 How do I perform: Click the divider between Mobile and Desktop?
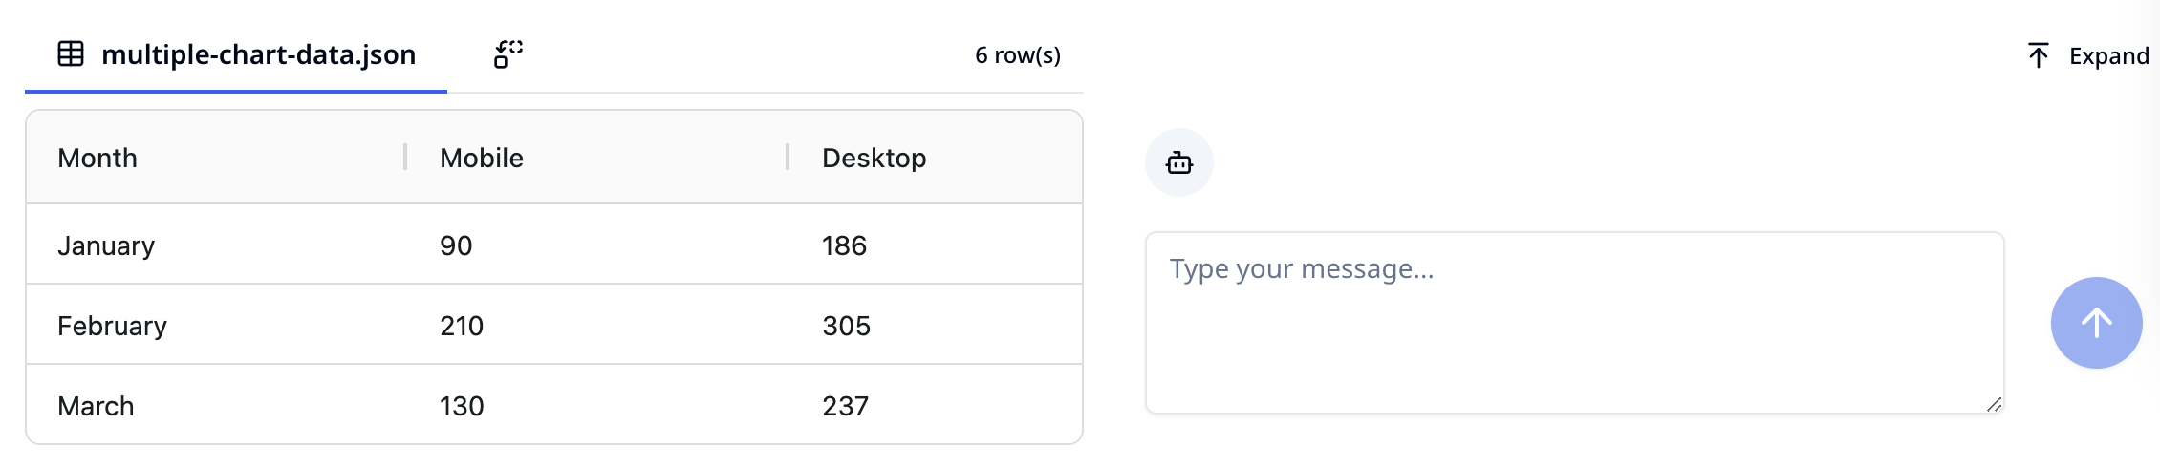(x=788, y=157)
